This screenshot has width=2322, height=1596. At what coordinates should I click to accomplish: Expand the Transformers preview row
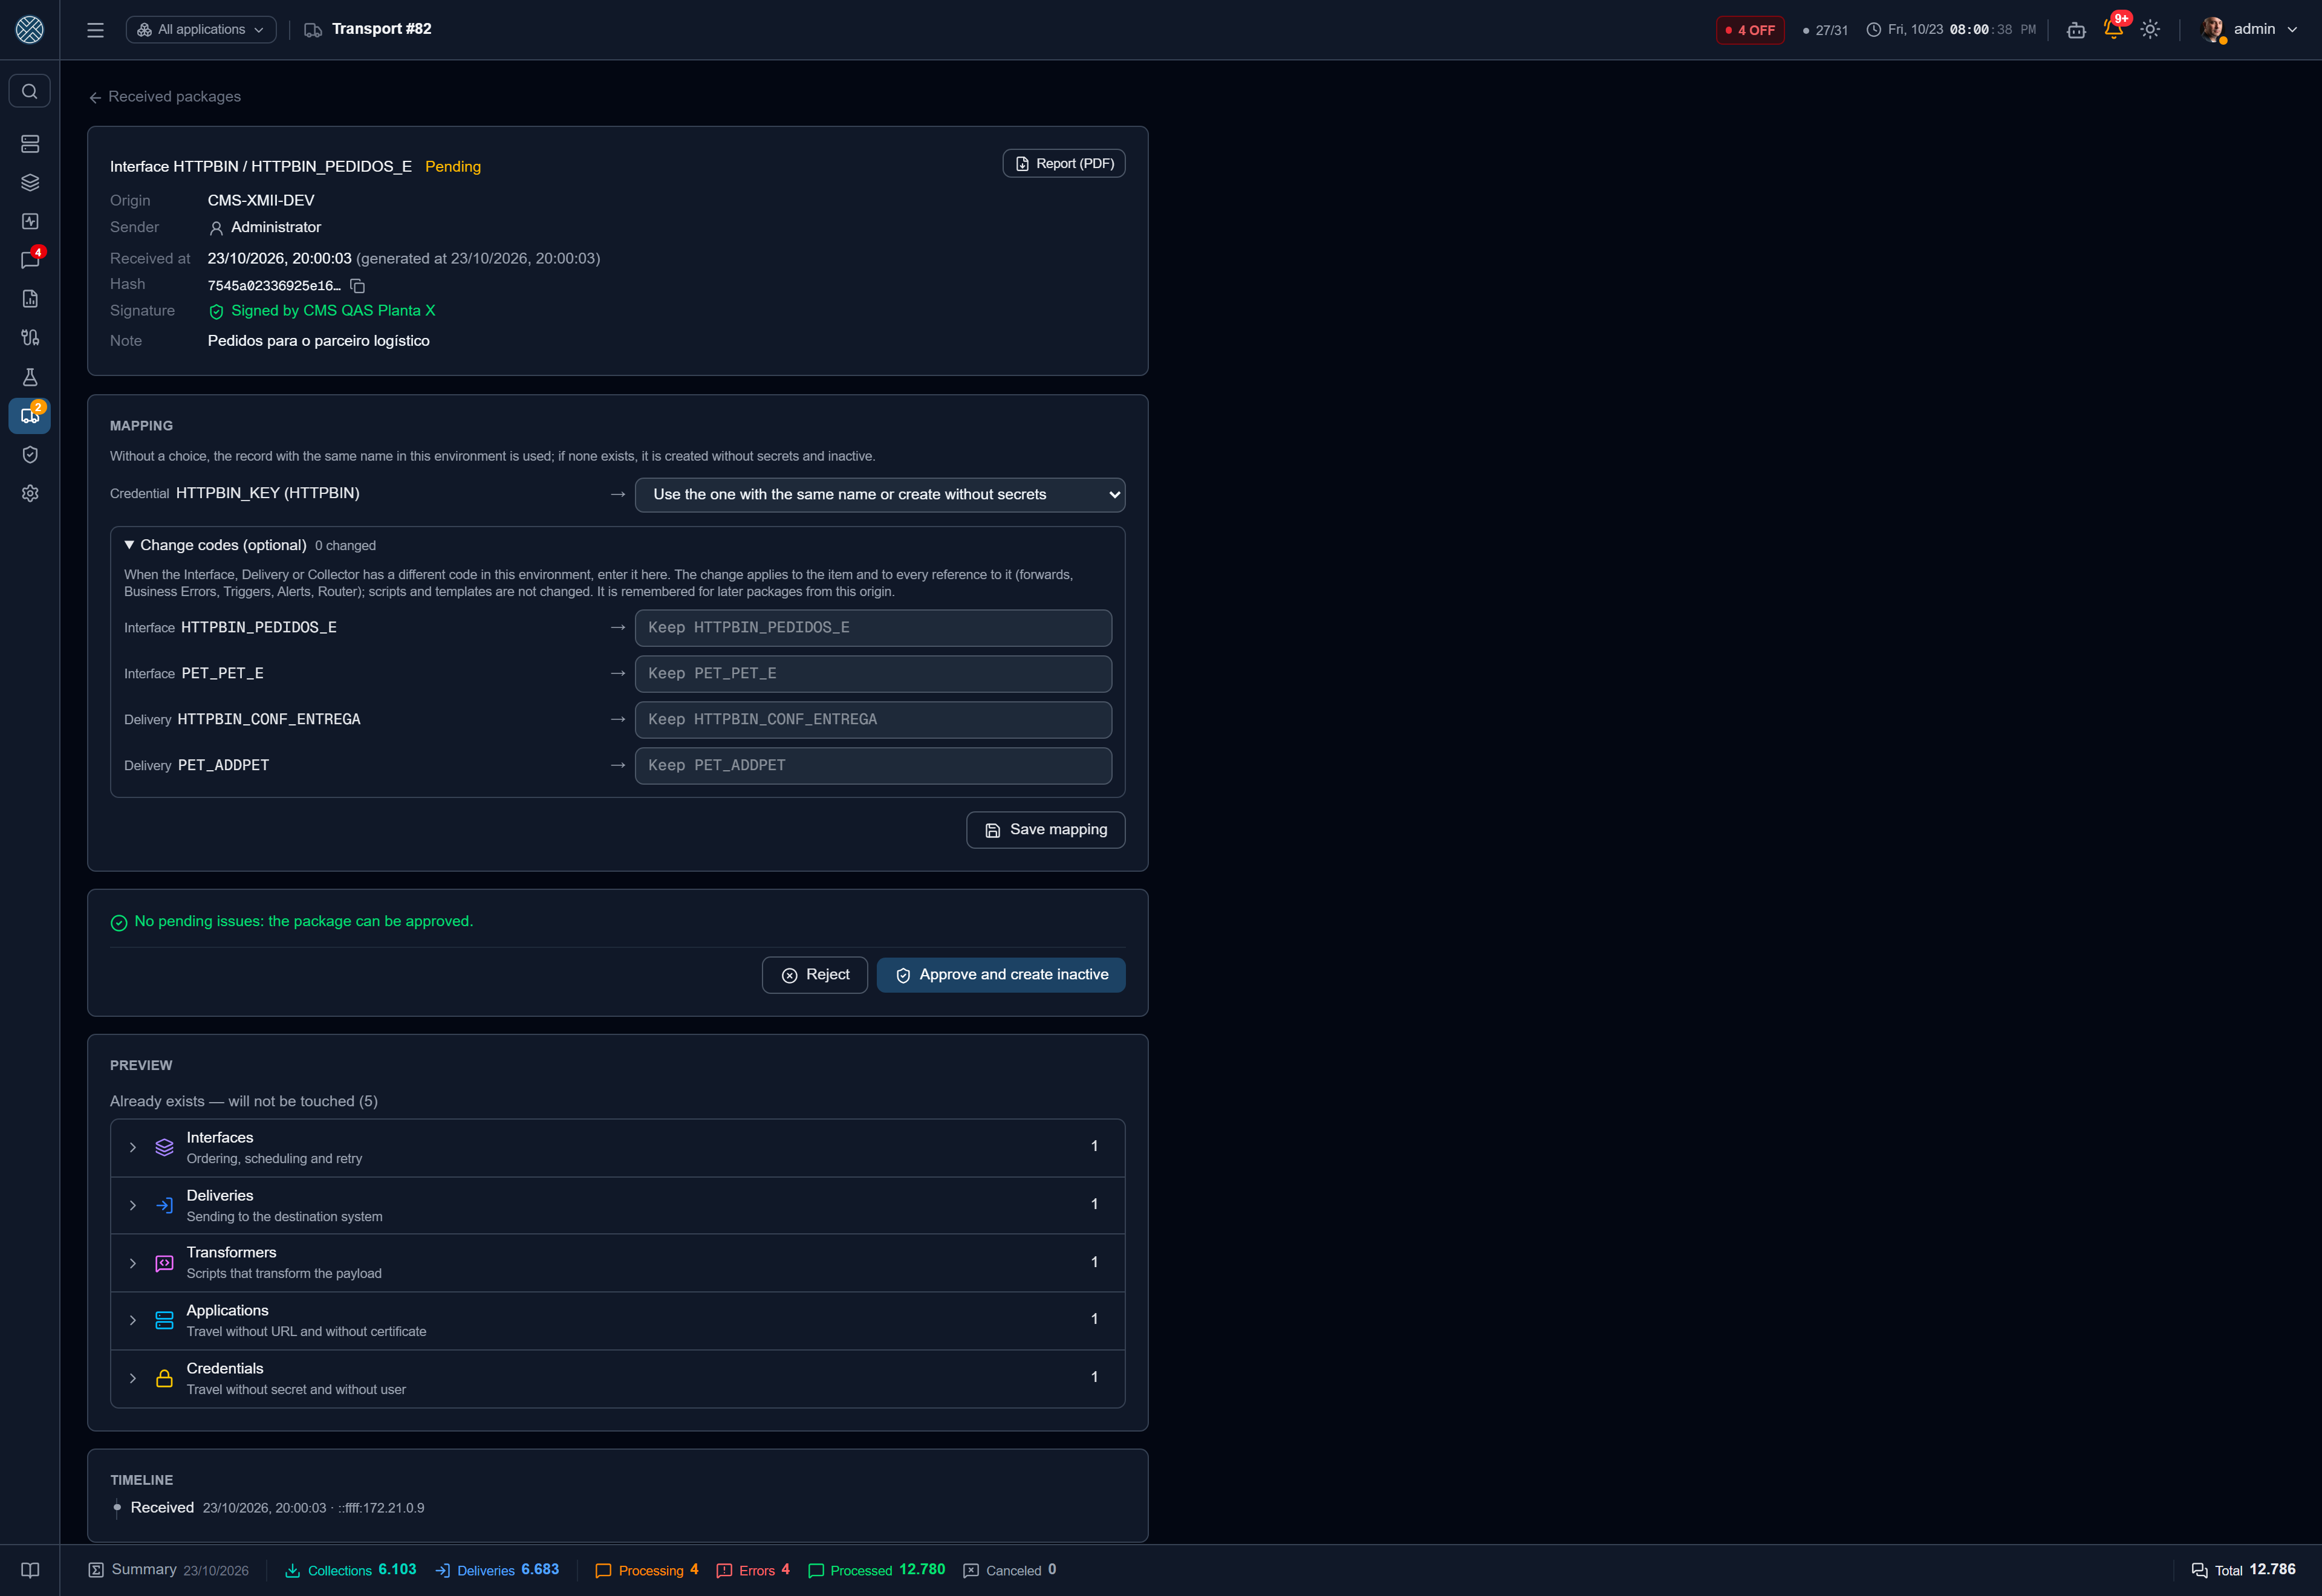coord(617,1263)
